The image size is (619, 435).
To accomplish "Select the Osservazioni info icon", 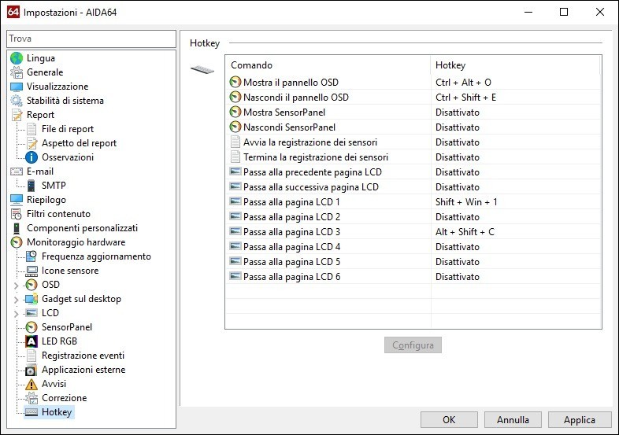I will click(32, 157).
